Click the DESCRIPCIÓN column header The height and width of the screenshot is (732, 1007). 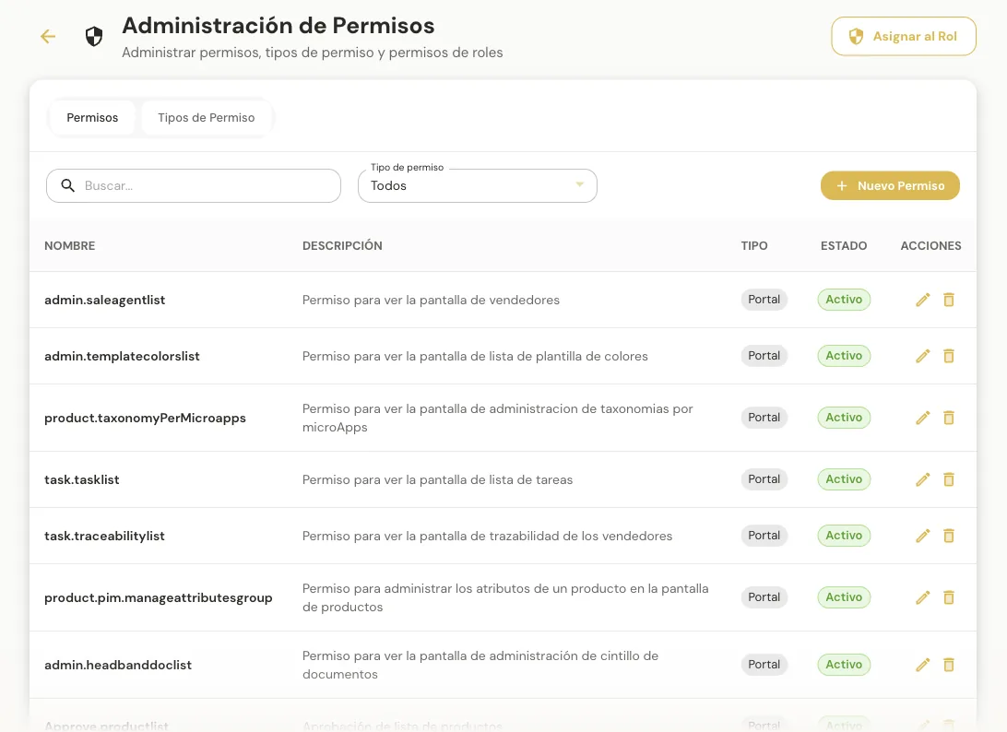342,246
